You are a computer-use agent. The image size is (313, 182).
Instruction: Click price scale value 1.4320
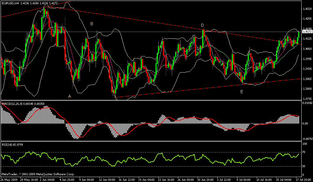307,9
